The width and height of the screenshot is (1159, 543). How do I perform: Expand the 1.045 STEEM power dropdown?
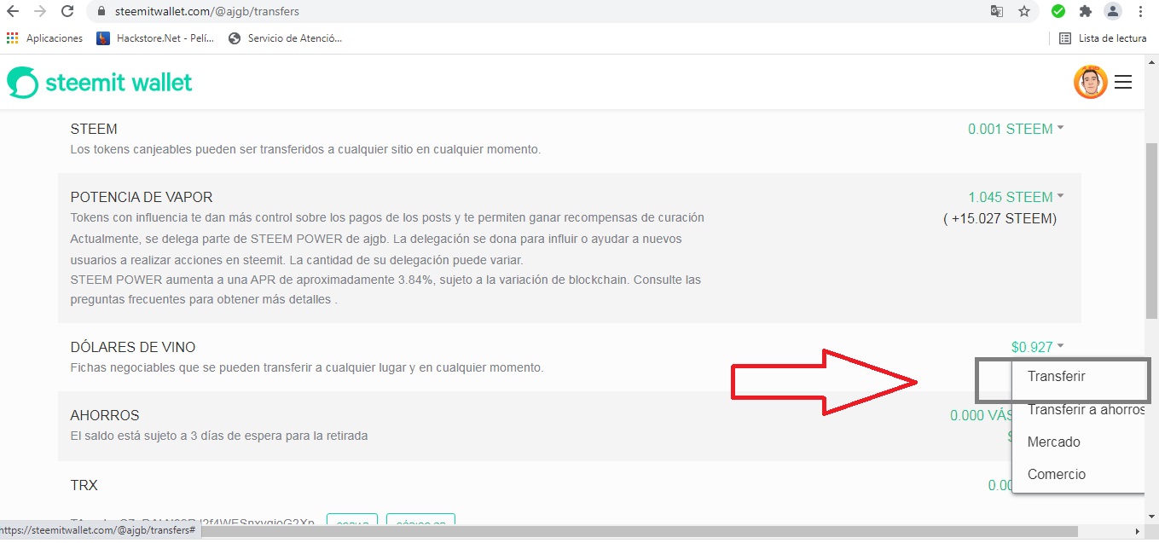(1016, 197)
